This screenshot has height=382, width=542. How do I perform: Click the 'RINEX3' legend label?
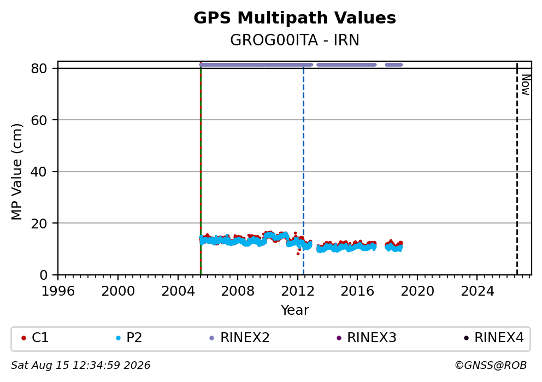(x=372, y=338)
